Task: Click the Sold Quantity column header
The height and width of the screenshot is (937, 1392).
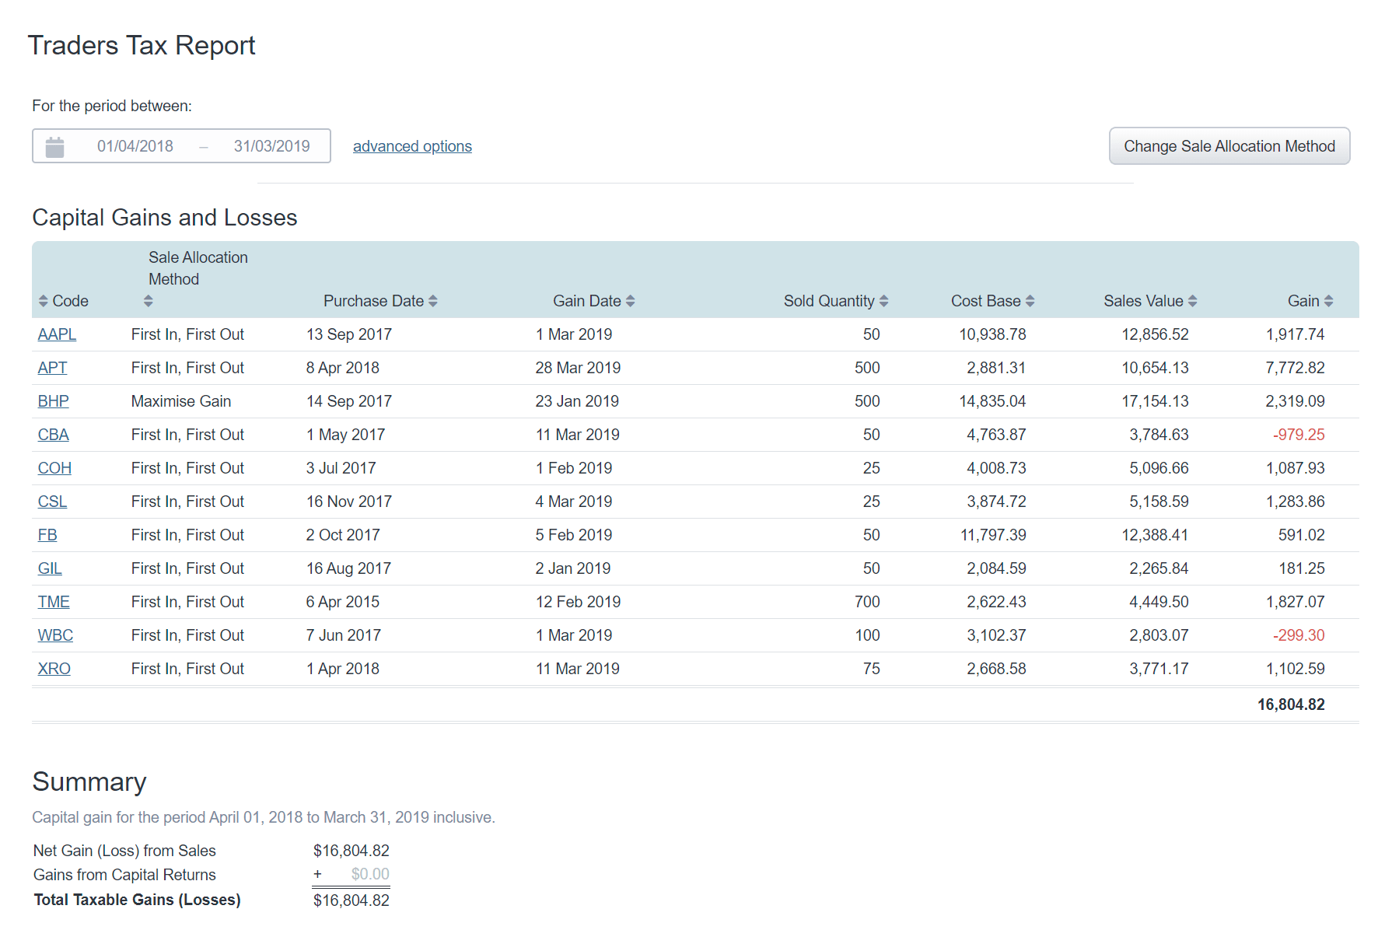Action: tap(829, 301)
